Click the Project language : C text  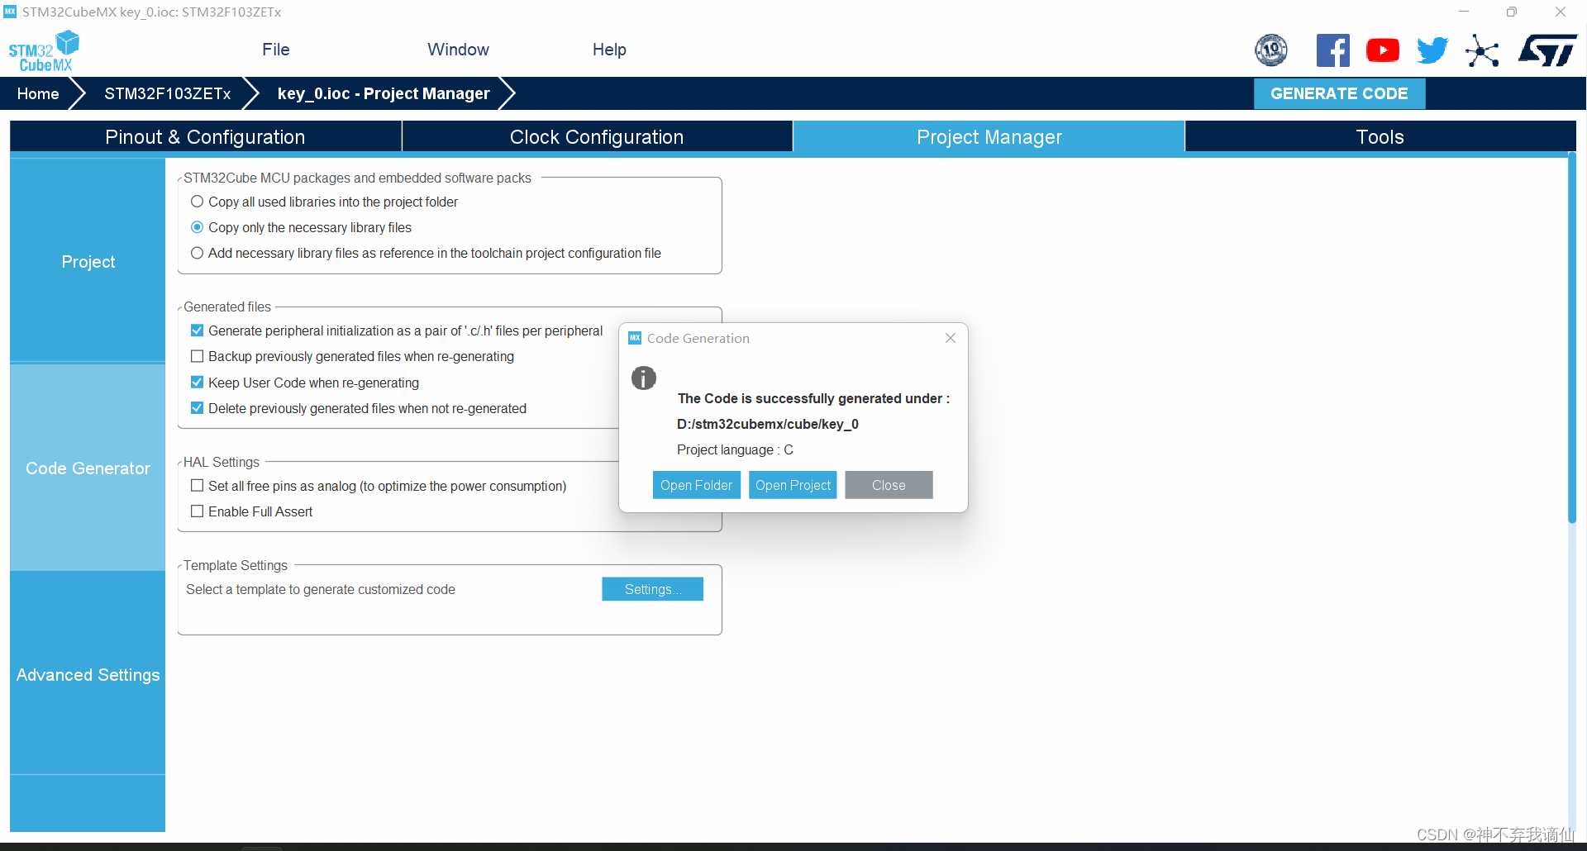coord(735,449)
